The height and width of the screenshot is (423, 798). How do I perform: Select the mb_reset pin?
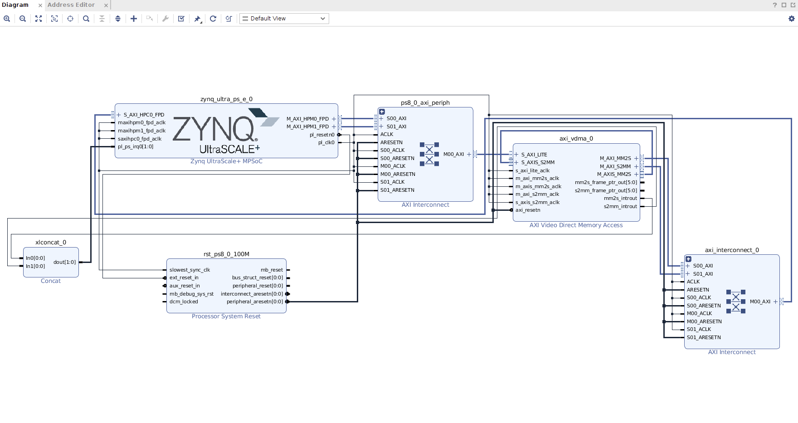coord(272,270)
